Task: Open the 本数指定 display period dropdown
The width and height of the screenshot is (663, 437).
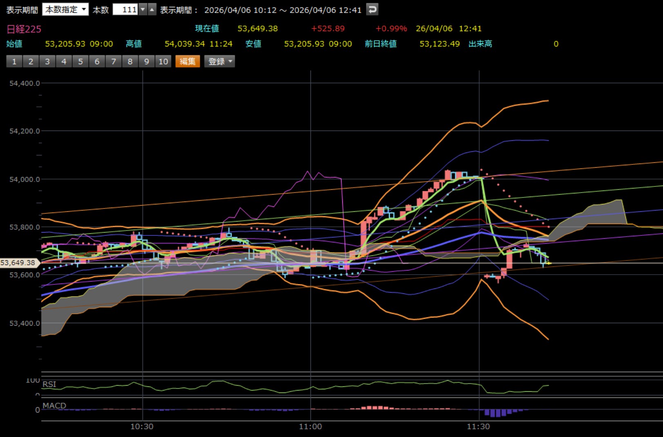Action: [65, 9]
